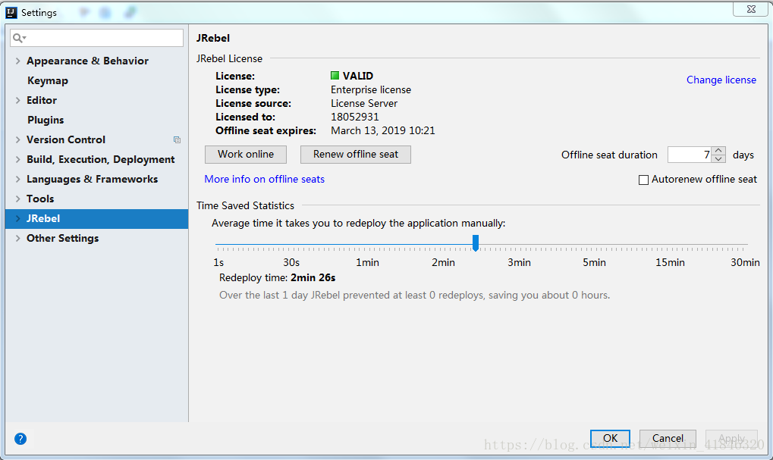Set redeploy slider to the 30s mark
Screen dimensions: 773x460
click(291, 244)
